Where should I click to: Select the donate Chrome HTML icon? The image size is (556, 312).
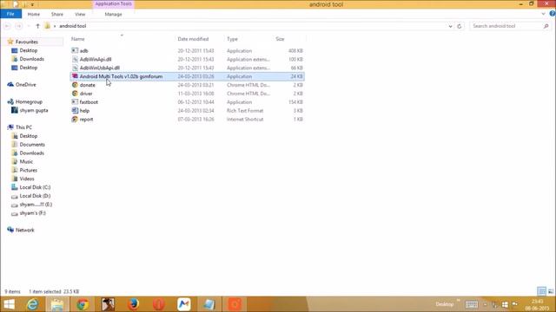point(75,85)
